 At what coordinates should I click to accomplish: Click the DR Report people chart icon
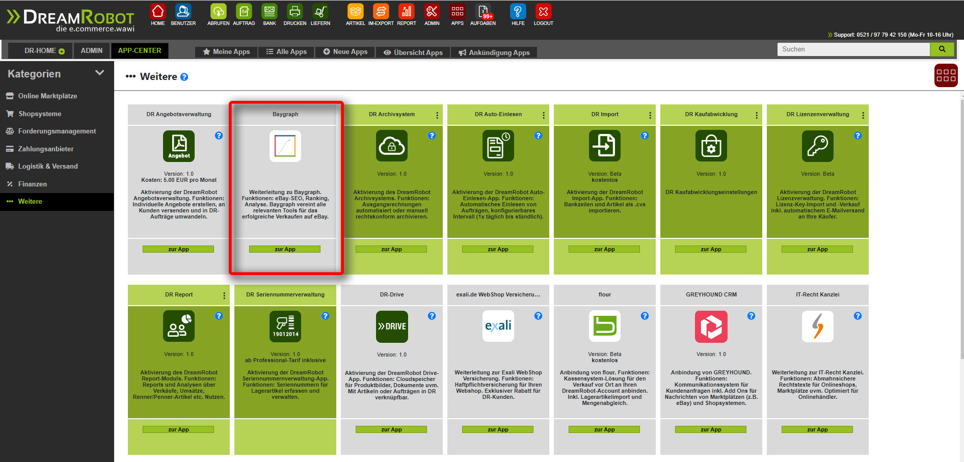179,326
